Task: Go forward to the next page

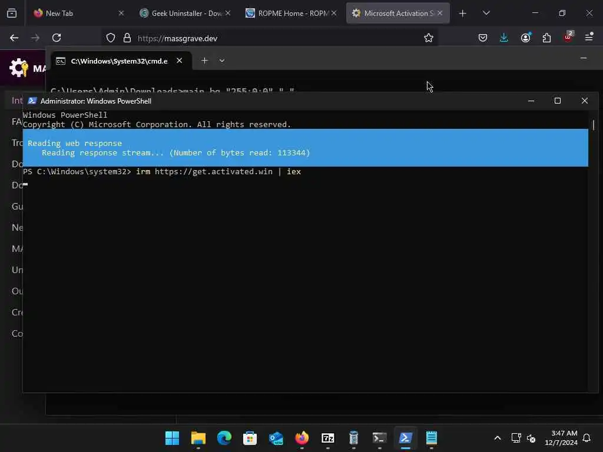Action: click(x=35, y=38)
